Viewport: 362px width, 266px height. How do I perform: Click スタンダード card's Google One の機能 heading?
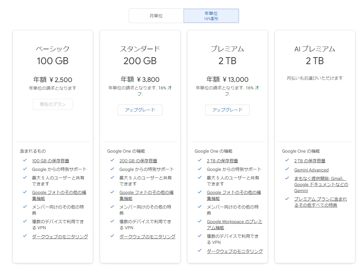pyautogui.click(x=126, y=151)
